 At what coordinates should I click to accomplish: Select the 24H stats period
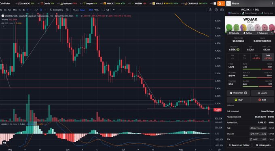pyautogui.click(x=268, y=57)
